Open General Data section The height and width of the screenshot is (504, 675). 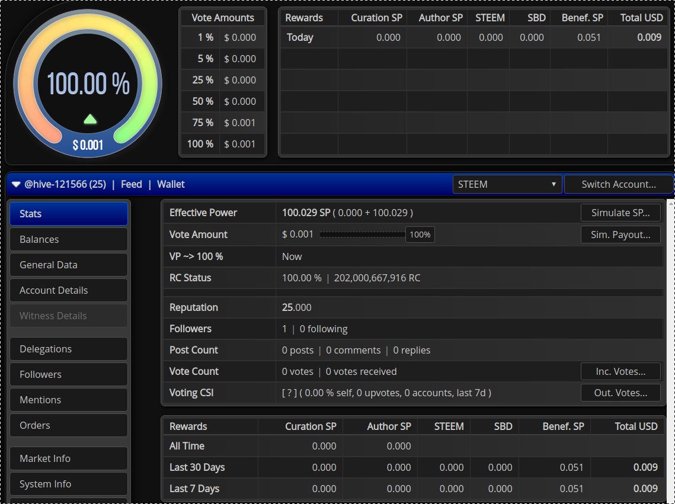(69, 265)
